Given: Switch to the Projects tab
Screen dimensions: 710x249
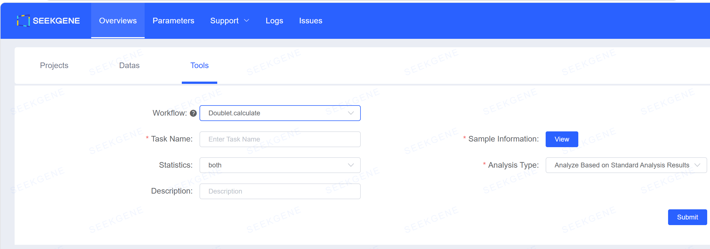Looking at the screenshot, I should coord(54,65).
